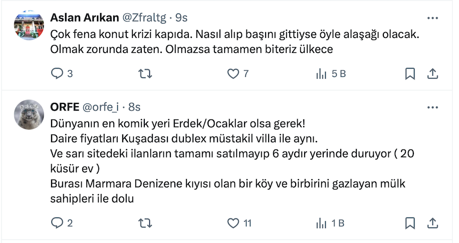View analytics of ORFE's tweet
459x243 pixels.
pos(321,223)
